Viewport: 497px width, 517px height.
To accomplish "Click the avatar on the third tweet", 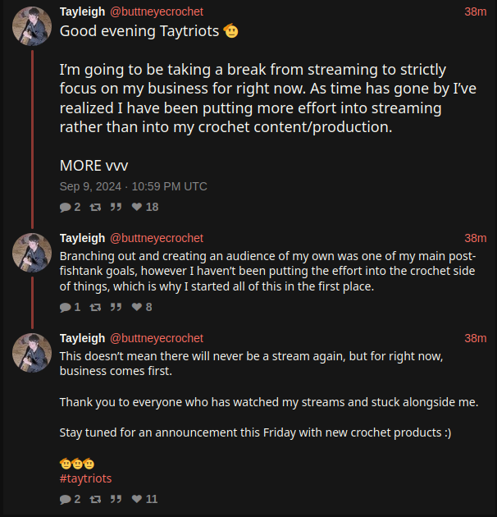I will [x=32, y=353].
